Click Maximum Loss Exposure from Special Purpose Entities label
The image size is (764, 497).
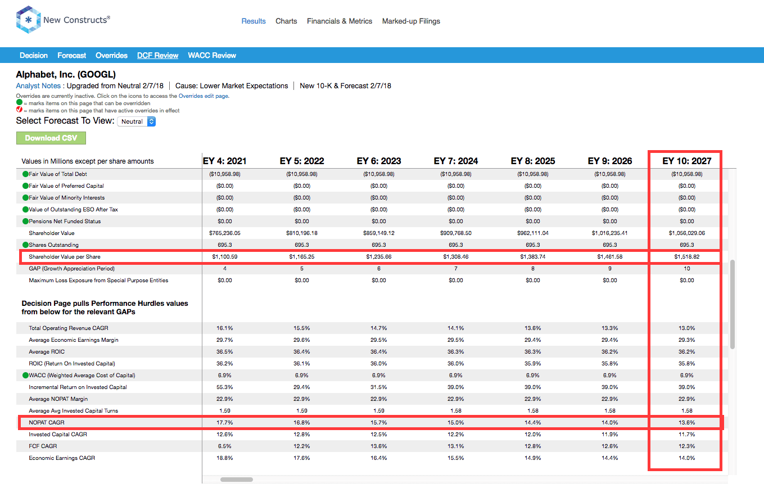(x=98, y=281)
